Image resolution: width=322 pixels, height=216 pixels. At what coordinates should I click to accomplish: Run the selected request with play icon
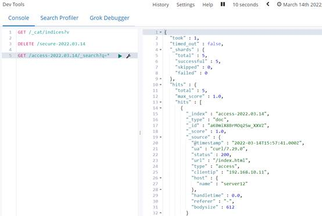click(x=120, y=56)
